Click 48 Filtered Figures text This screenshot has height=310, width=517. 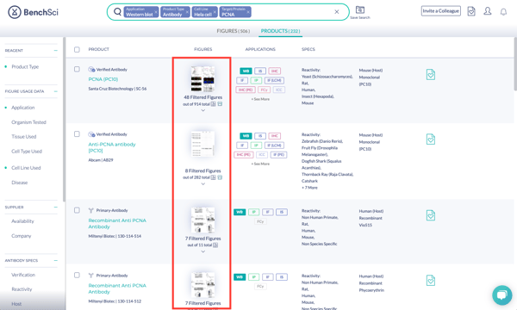point(203,97)
